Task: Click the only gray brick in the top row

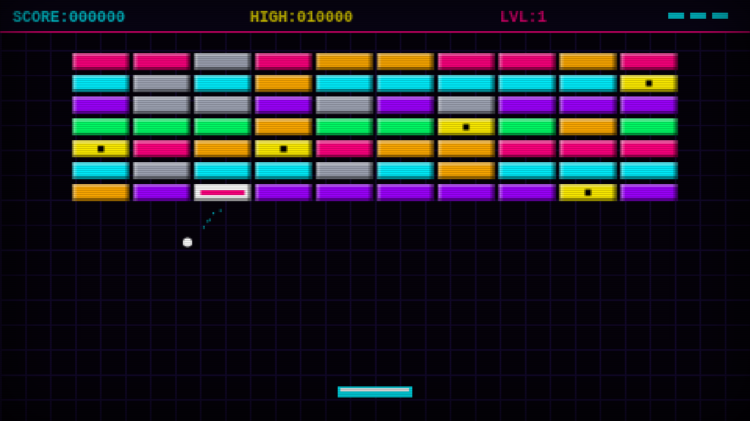Action: 222,61
